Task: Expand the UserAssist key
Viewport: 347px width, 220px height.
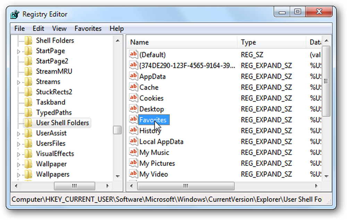Action: (19, 134)
